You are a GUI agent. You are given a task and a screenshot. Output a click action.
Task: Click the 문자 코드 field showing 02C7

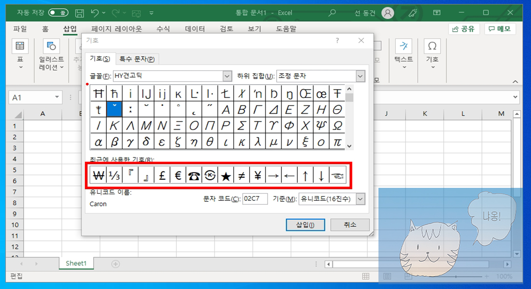(x=255, y=199)
